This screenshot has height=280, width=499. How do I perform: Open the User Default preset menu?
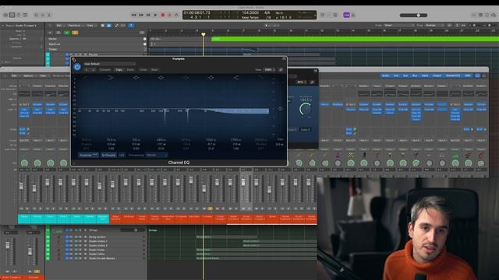pyautogui.click(x=109, y=64)
